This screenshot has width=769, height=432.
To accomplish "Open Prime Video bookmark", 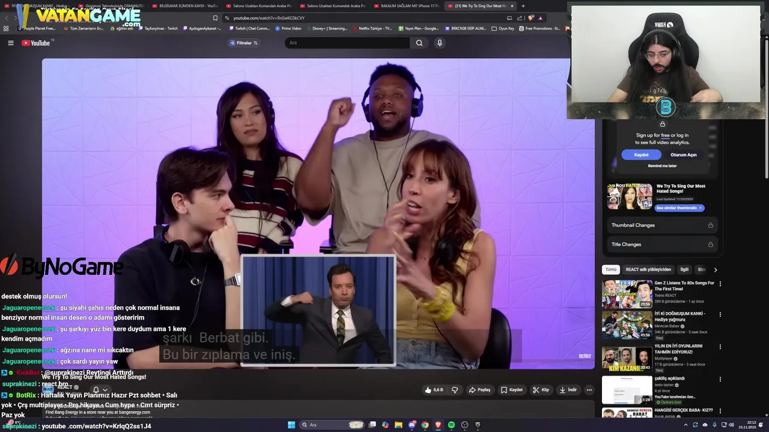I will coord(288,28).
